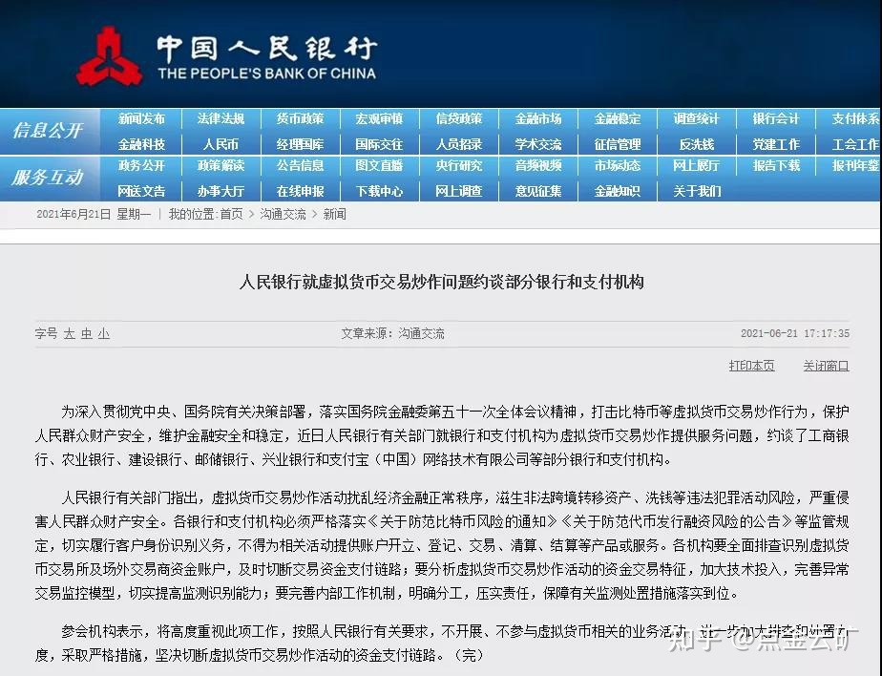Go to the 金融科技 page
Screen dimensions: 882x676
[141, 145]
